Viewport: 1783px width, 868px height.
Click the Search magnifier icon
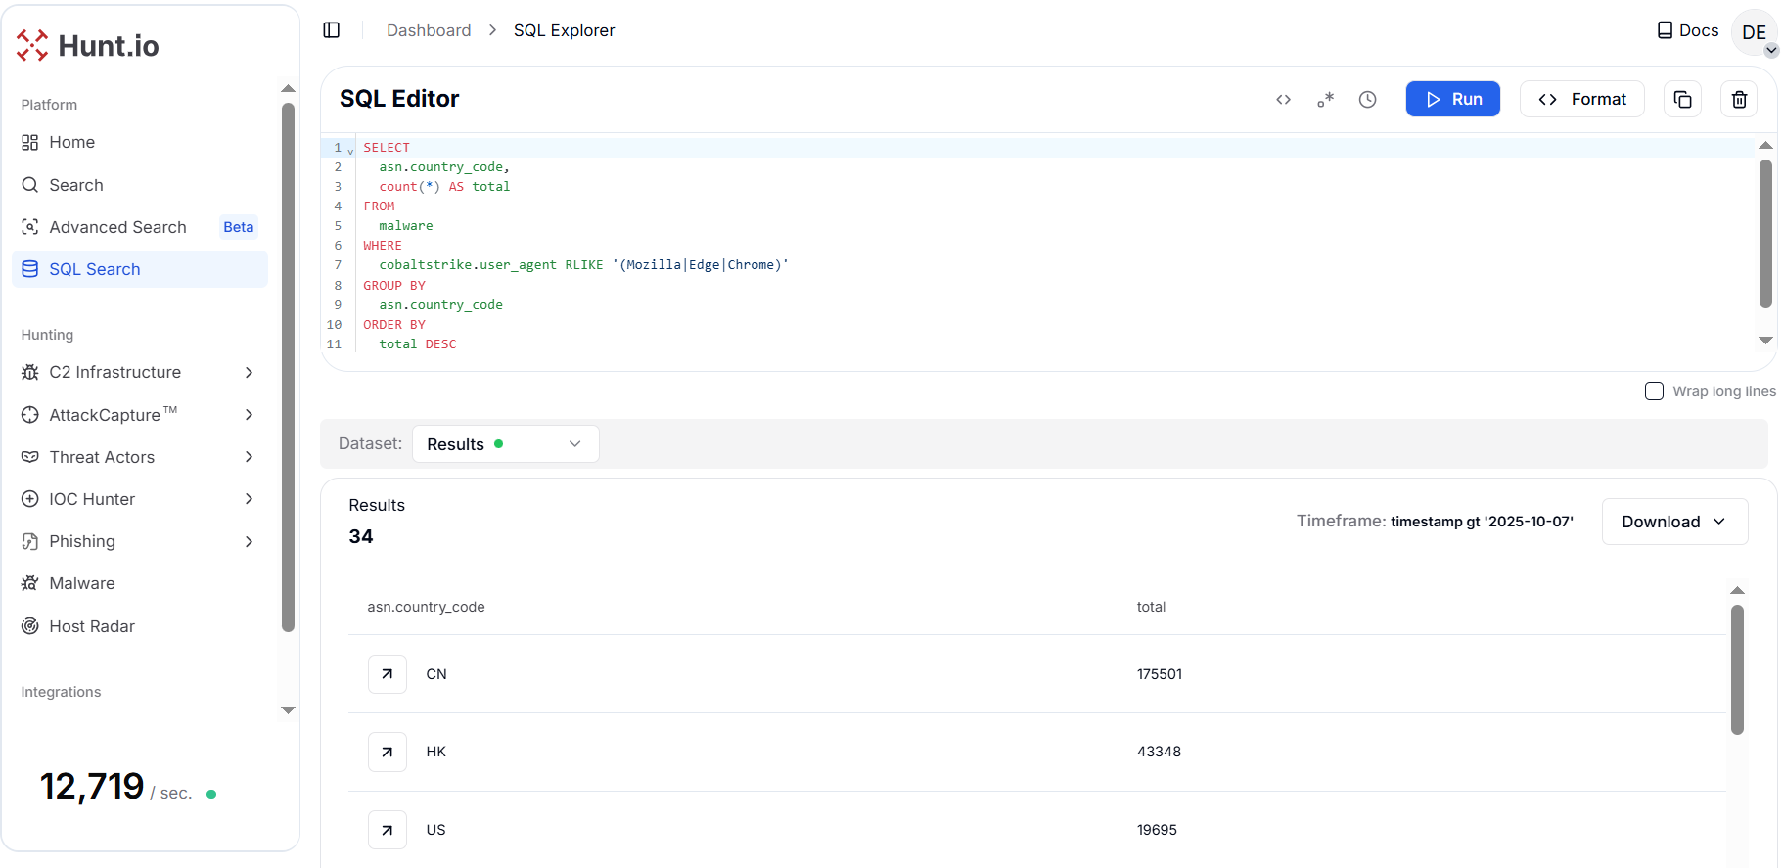(x=30, y=185)
